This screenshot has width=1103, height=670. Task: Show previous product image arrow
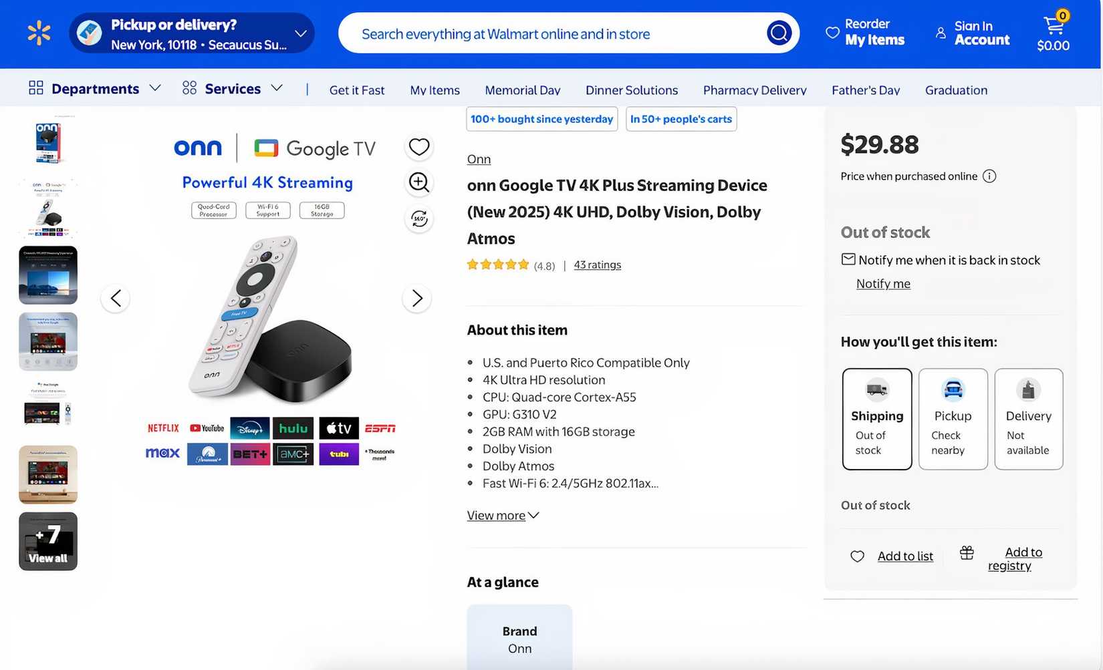pos(116,298)
